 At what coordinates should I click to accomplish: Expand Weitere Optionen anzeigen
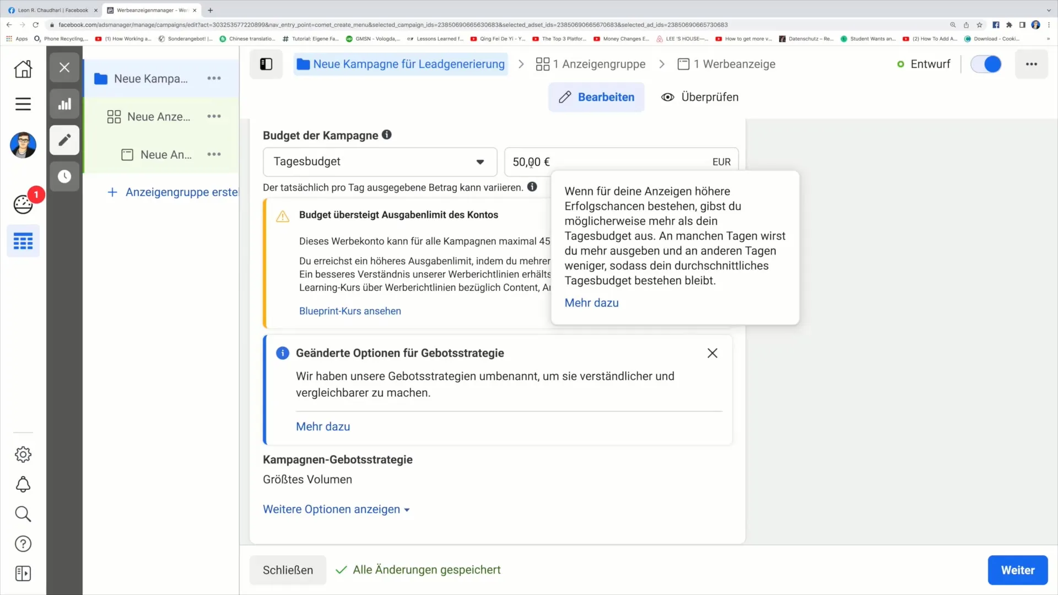(336, 509)
